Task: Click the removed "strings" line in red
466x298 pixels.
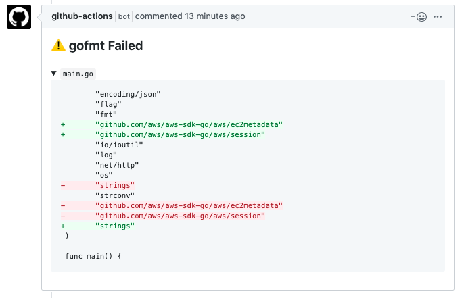Action: pos(115,184)
